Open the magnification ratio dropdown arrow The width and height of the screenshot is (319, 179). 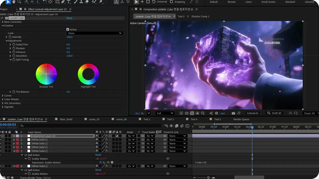[149, 113]
